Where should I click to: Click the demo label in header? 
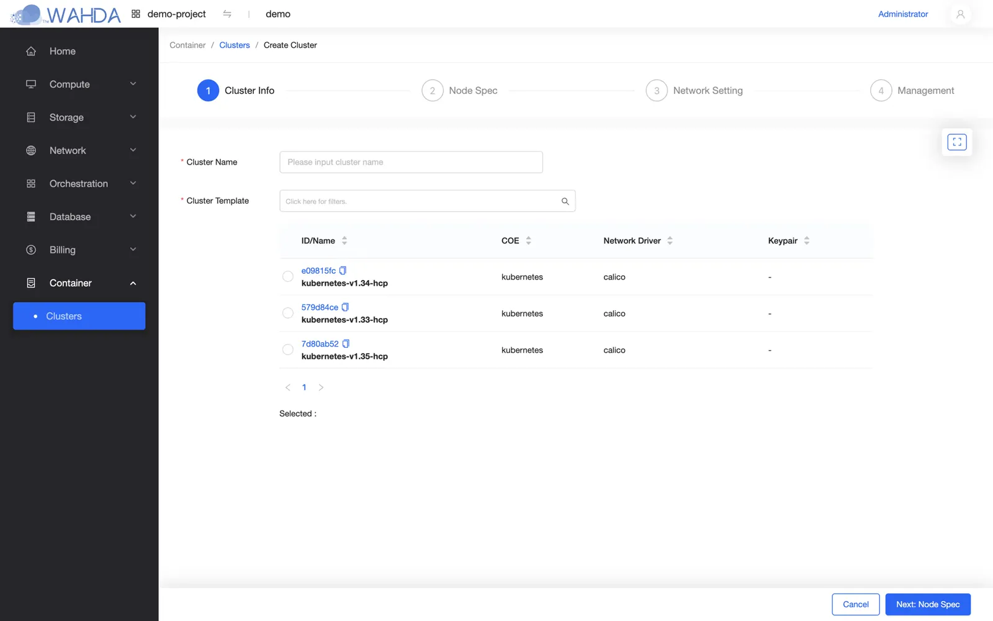pos(278,14)
